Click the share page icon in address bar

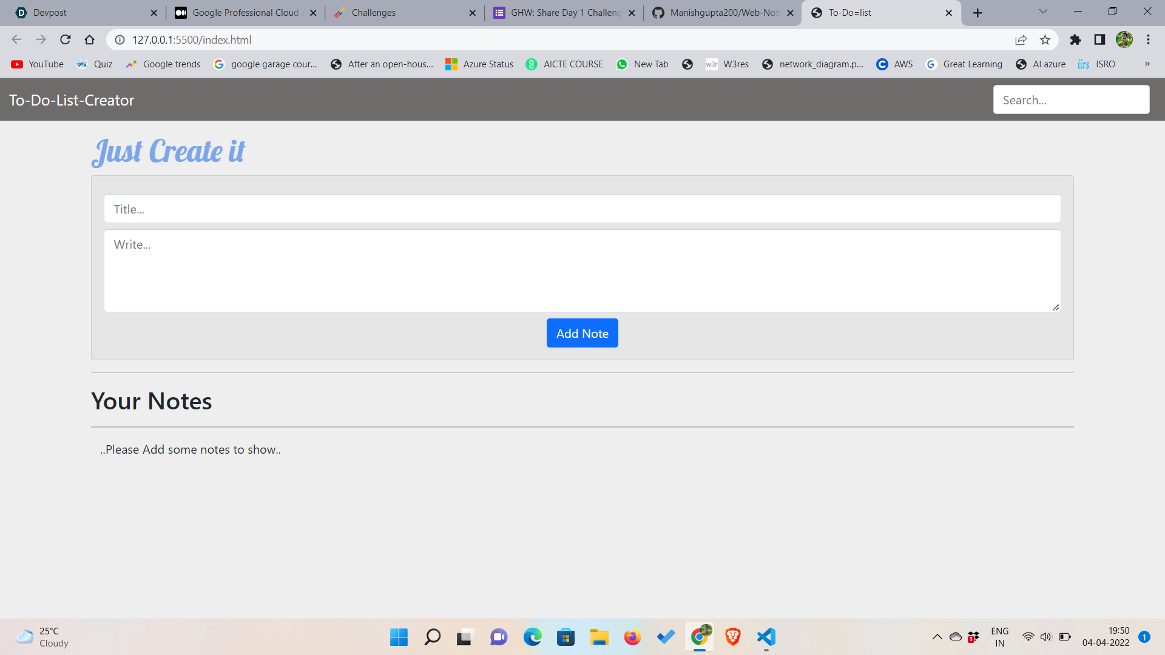[x=1021, y=39]
